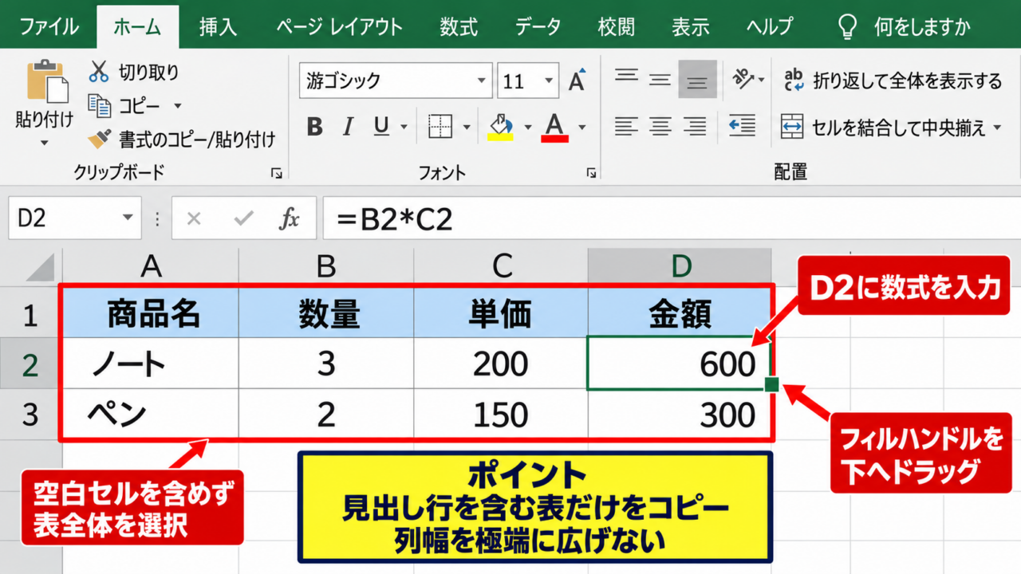This screenshot has width=1021, height=574.
Task: Click cell containing ノート
Action: [151, 364]
